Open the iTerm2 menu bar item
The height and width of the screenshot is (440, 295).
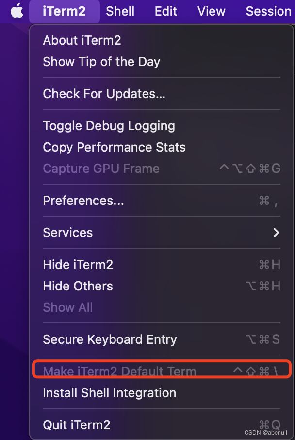64,12
